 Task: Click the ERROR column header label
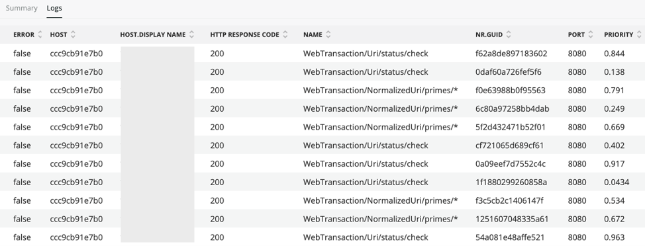(24, 35)
